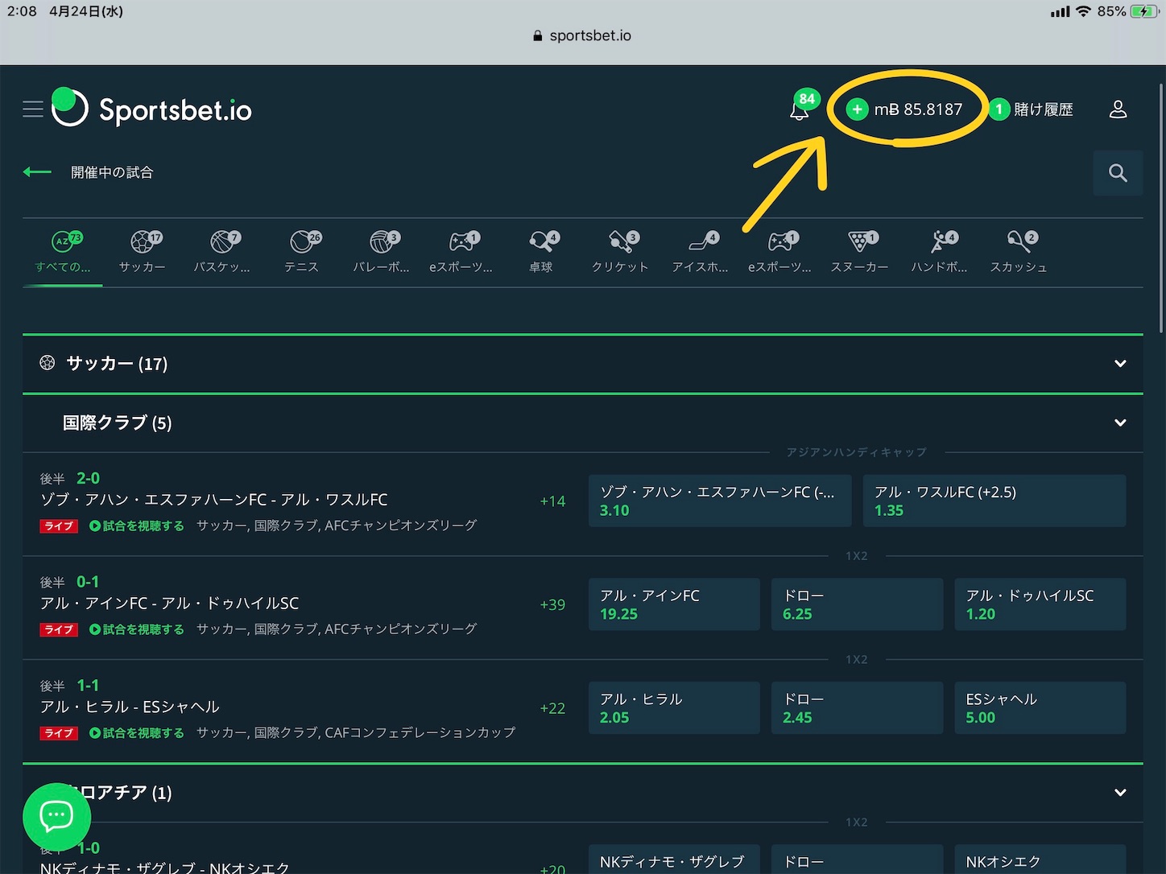Open the 卓球 tab label
The width and height of the screenshot is (1166, 874).
coord(541,267)
